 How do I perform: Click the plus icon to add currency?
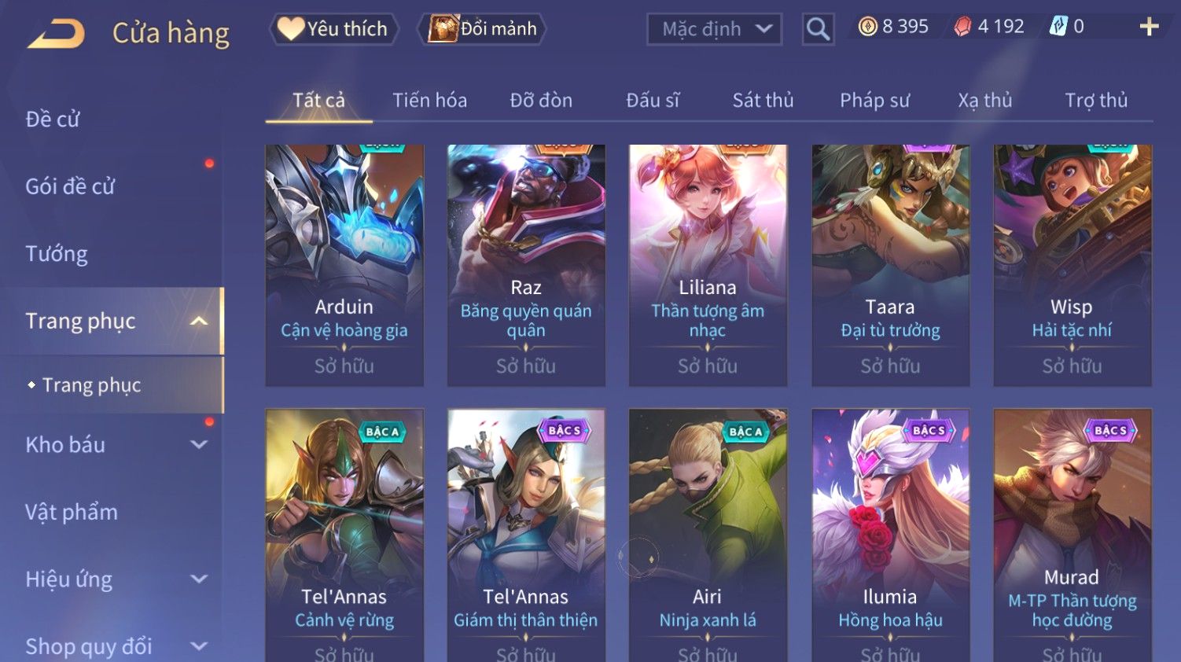1149,27
